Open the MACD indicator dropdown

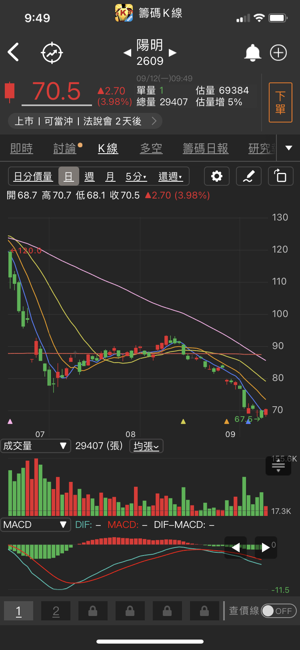tap(35, 525)
